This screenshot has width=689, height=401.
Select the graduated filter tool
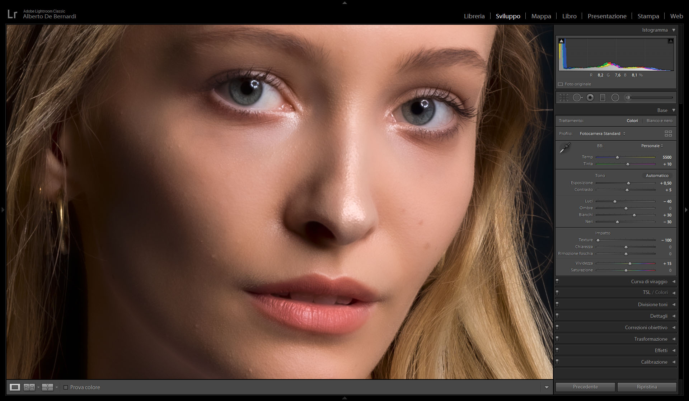603,98
